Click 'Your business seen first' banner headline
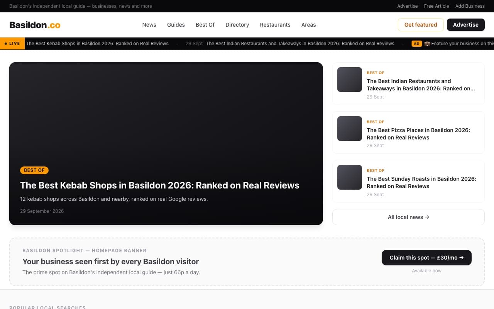 point(111,261)
